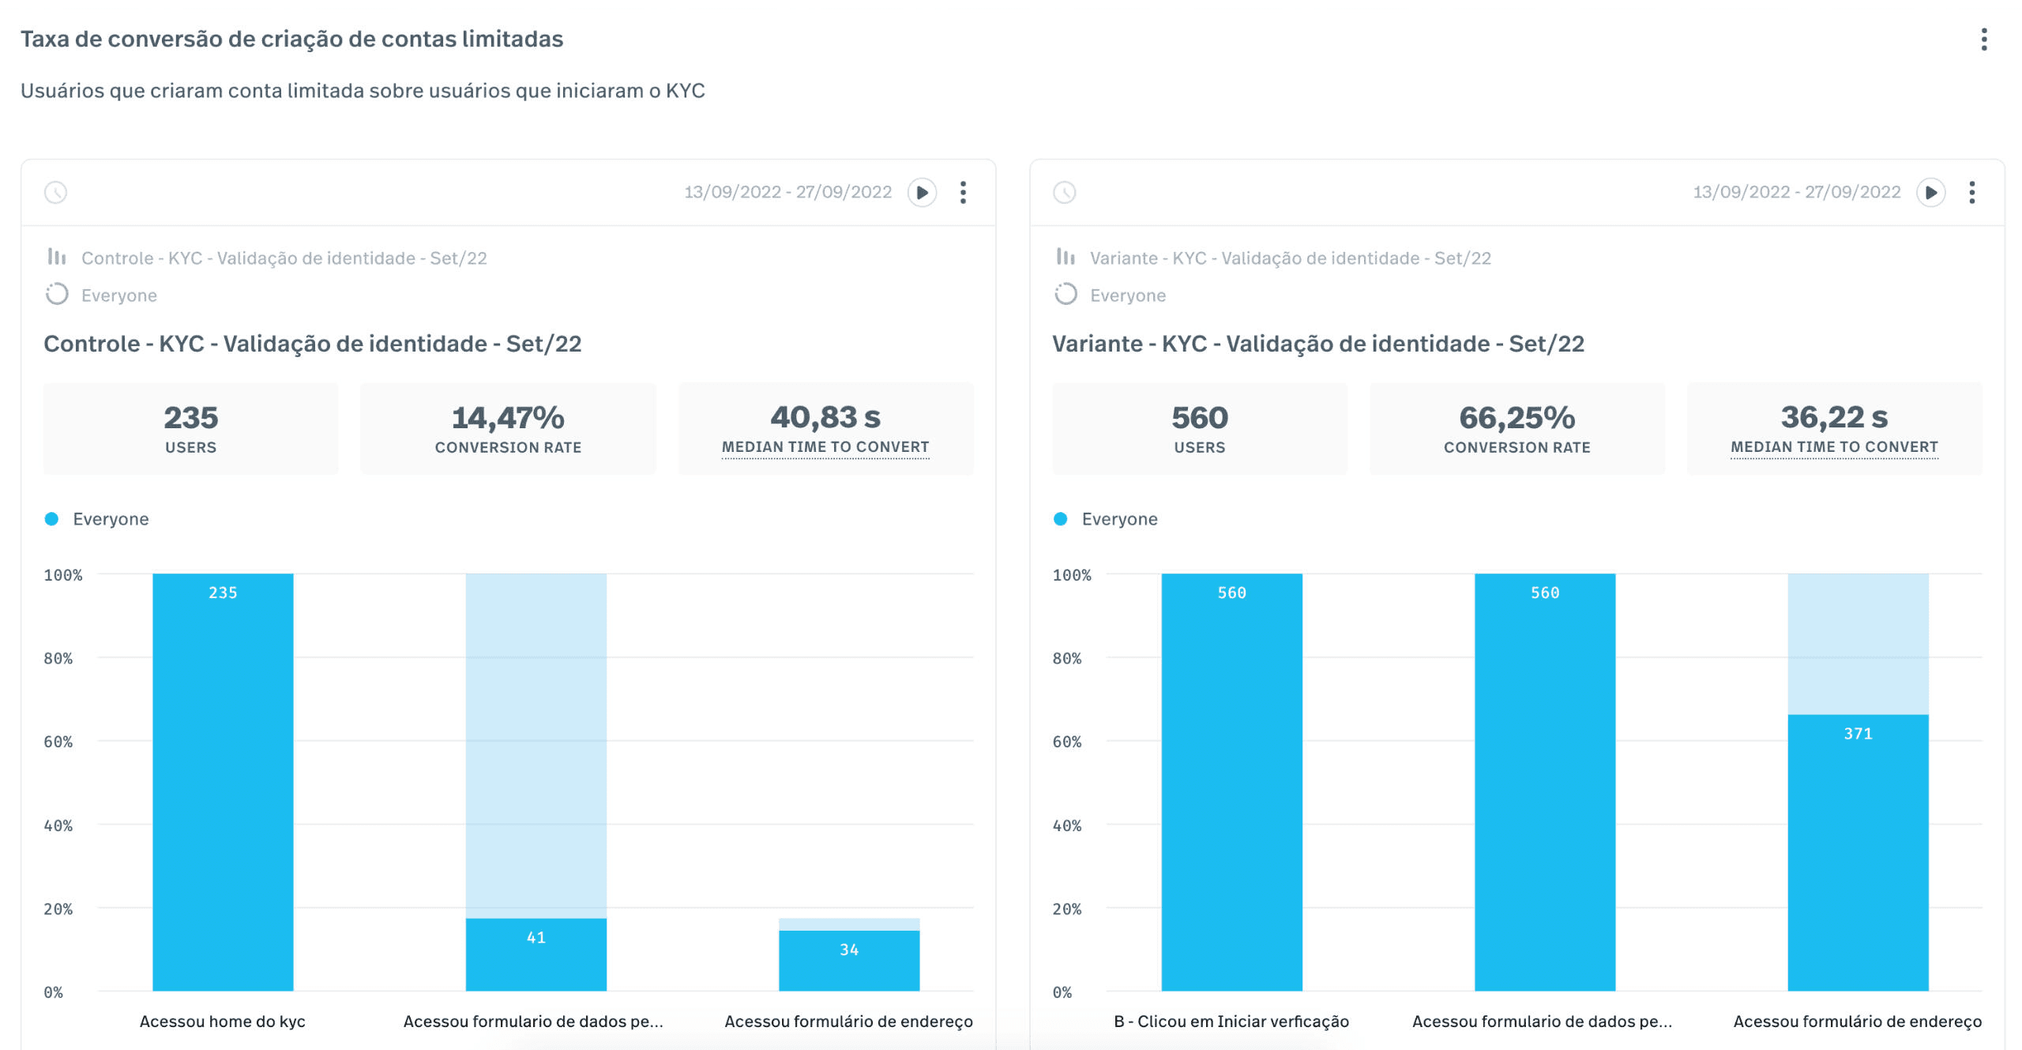
Task: Click play icon on Controle card
Action: (x=922, y=193)
